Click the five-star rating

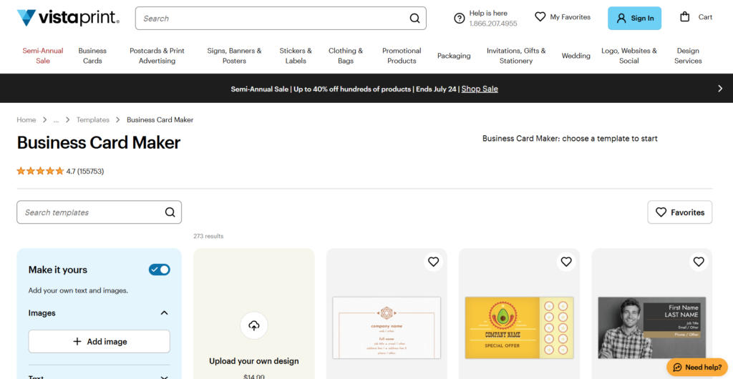(x=40, y=172)
